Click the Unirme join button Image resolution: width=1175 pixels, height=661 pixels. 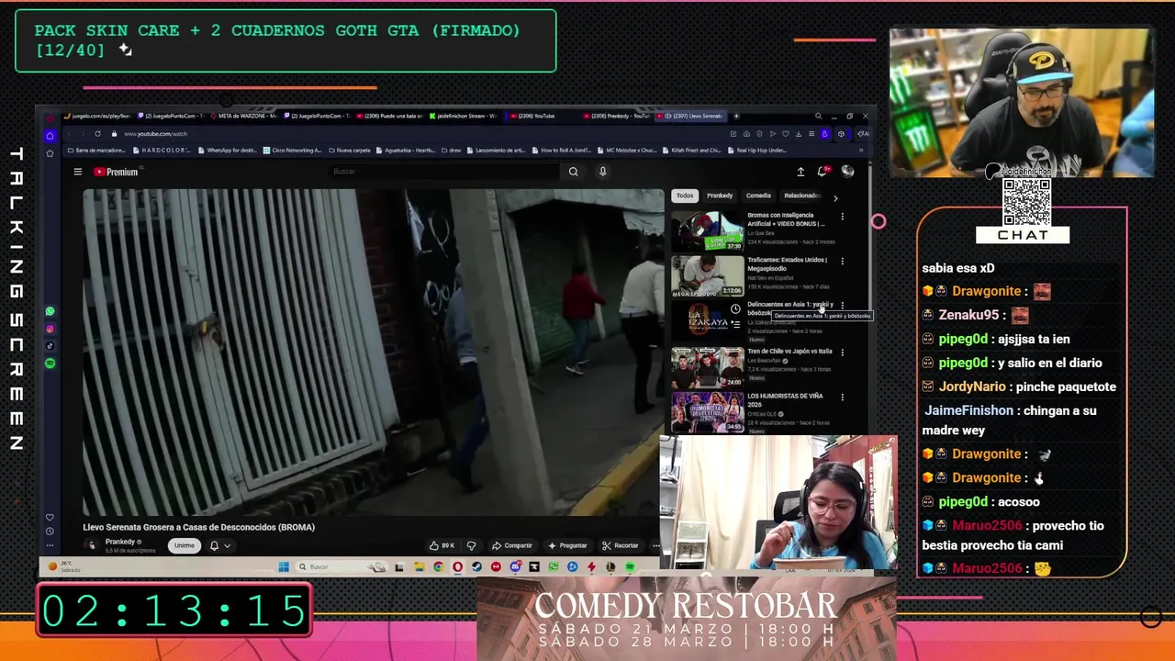click(185, 545)
